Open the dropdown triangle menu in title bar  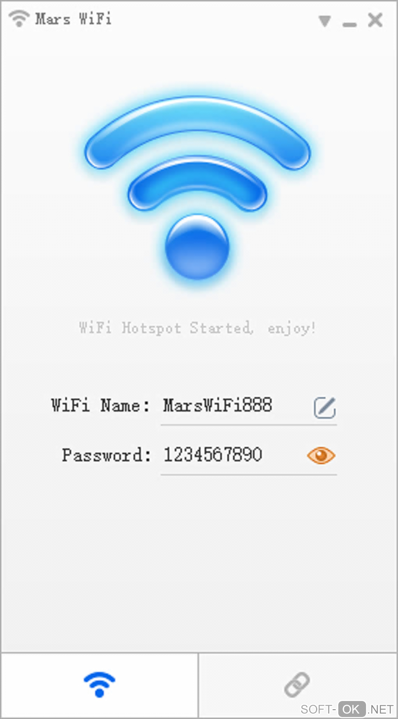pos(325,21)
